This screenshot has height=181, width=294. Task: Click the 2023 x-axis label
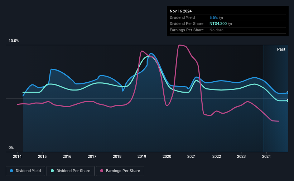[241, 156]
